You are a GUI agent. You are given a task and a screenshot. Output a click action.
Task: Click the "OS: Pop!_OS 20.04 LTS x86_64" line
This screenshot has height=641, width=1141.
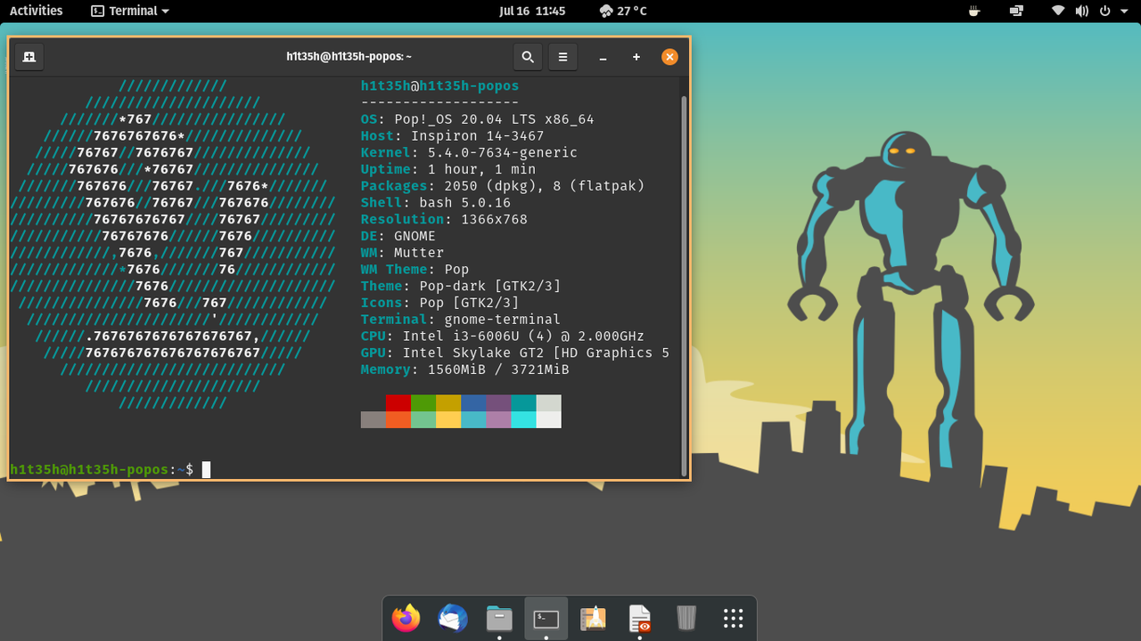[x=477, y=119]
